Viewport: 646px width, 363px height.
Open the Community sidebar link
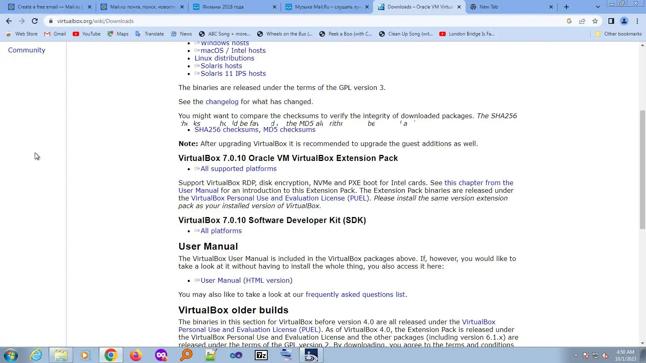(27, 50)
